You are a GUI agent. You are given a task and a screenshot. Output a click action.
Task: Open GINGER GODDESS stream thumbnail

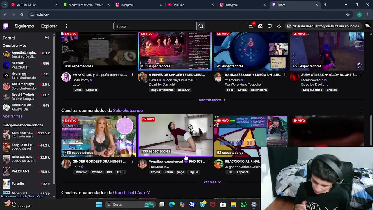[98, 136]
